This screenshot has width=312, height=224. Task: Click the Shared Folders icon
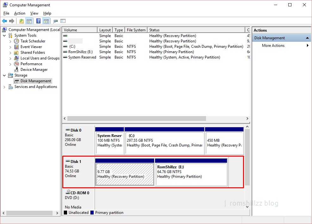[16, 53]
